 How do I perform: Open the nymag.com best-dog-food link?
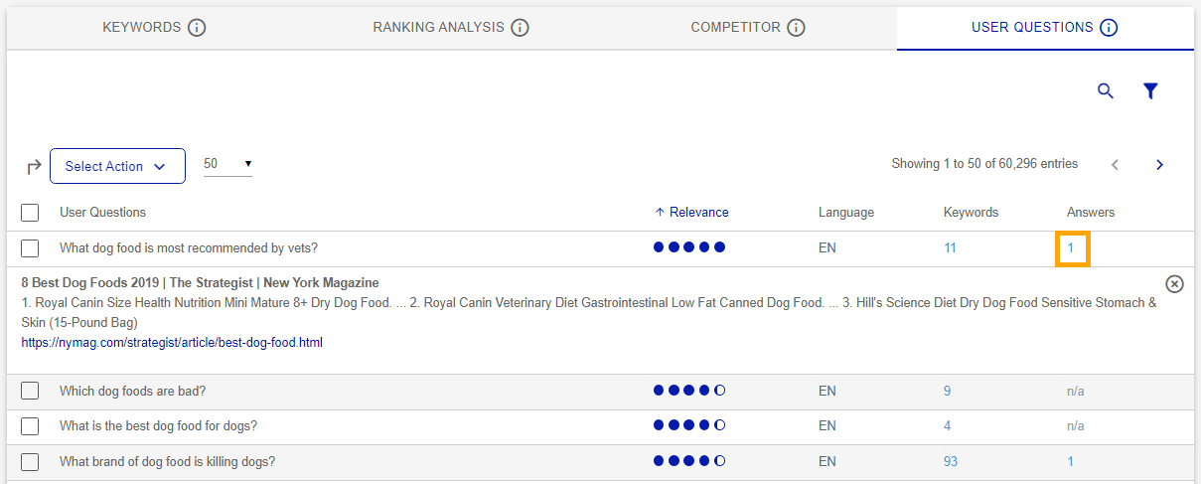[172, 343]
